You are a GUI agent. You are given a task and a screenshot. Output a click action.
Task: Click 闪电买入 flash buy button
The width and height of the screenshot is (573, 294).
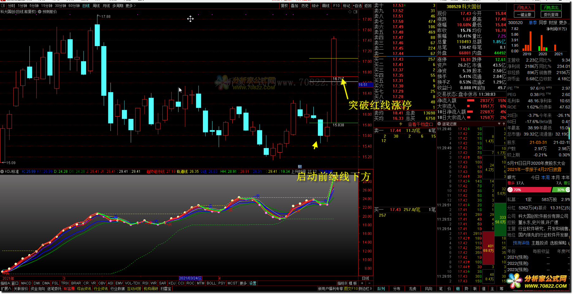524,8
